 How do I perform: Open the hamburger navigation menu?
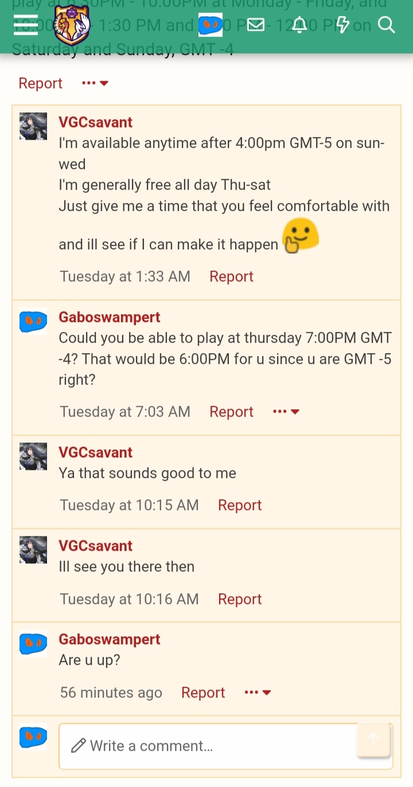[x=26, y=25]
